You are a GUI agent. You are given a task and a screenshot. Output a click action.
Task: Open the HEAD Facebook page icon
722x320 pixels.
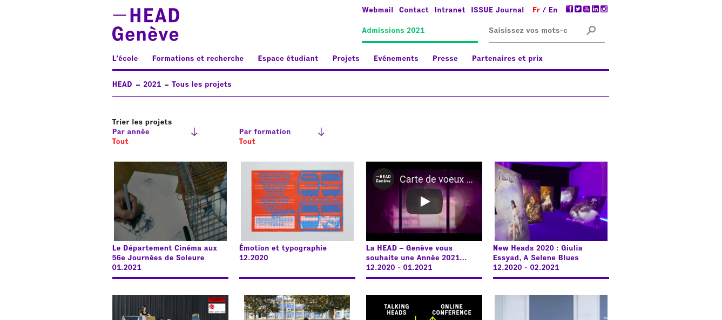pos(569,9)
